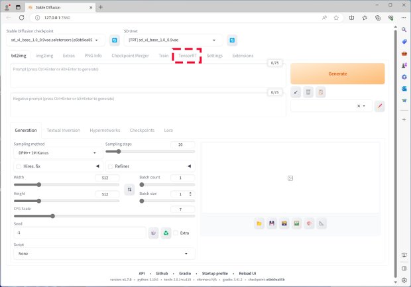This screenshot has height=287, width=411.
Task: Open the Extras tab
Action: tap(69, 56)
